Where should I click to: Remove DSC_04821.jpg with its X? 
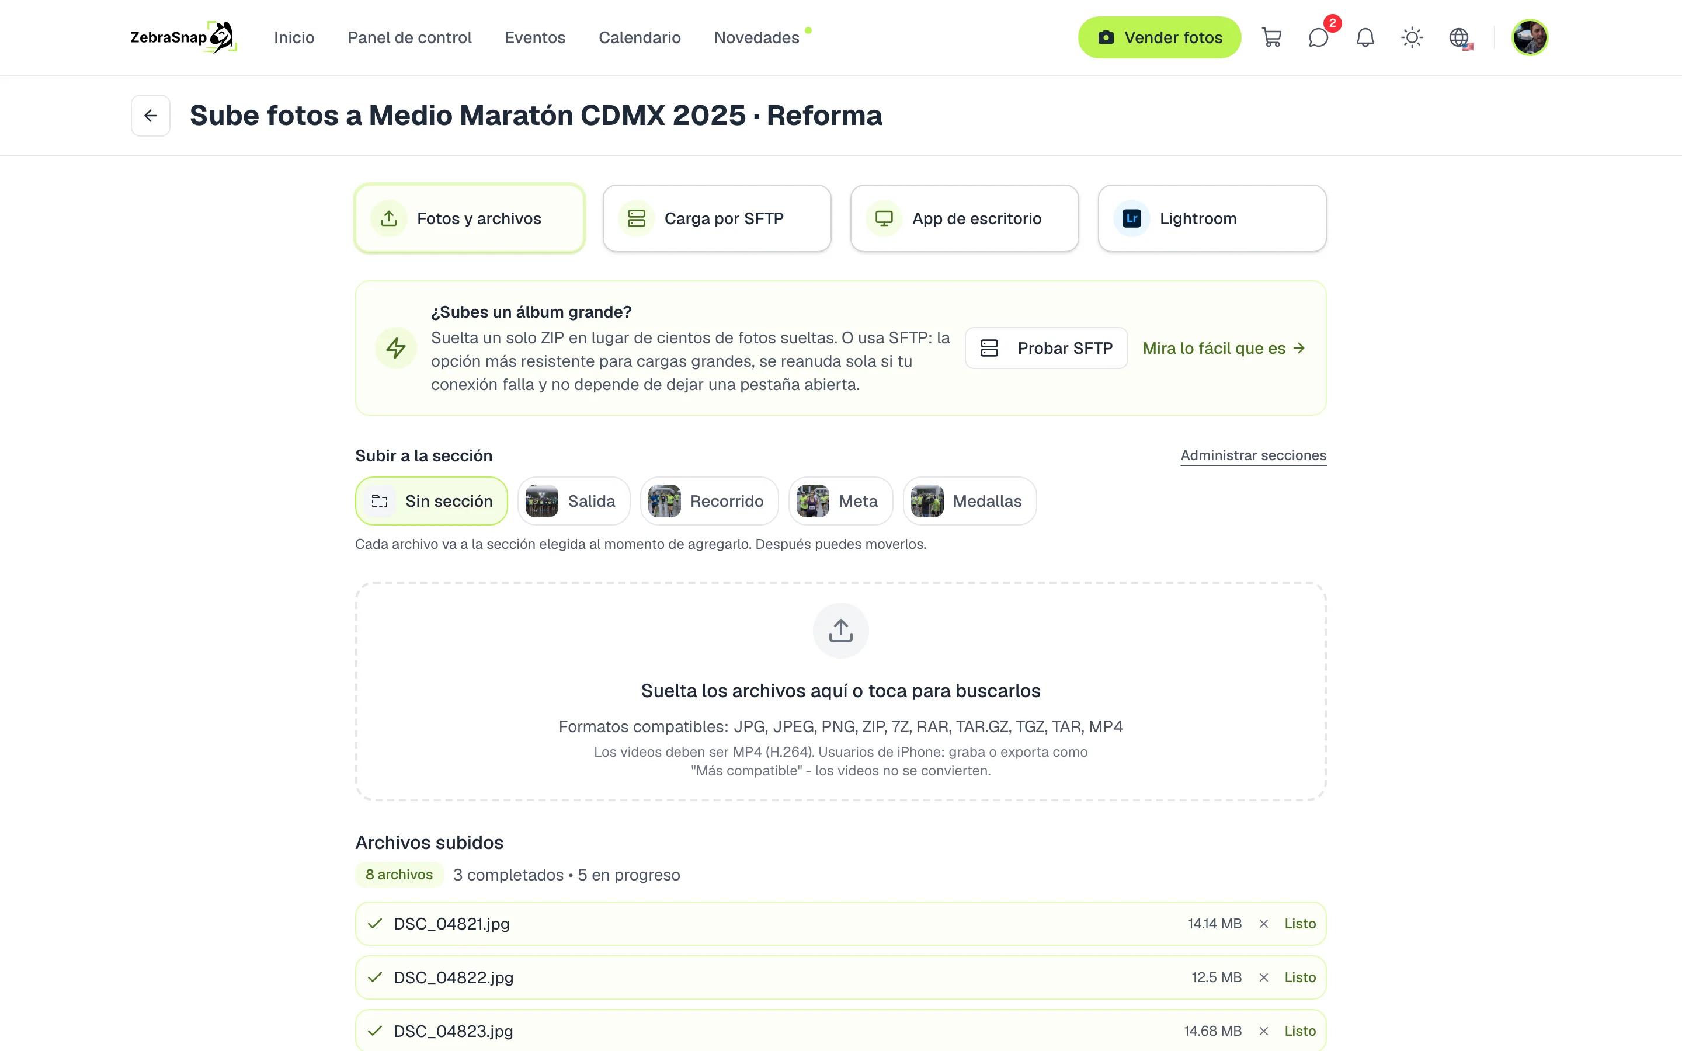[x=1264, y=924]
